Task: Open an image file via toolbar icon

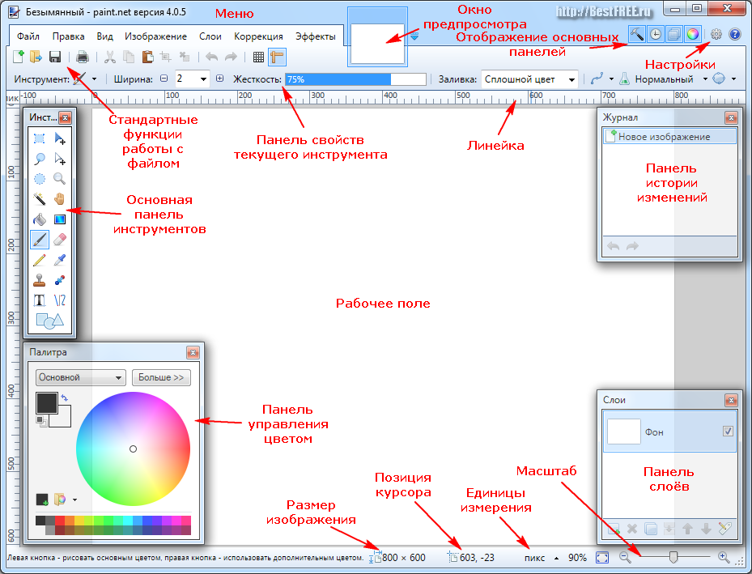Action: pos(36,57)
